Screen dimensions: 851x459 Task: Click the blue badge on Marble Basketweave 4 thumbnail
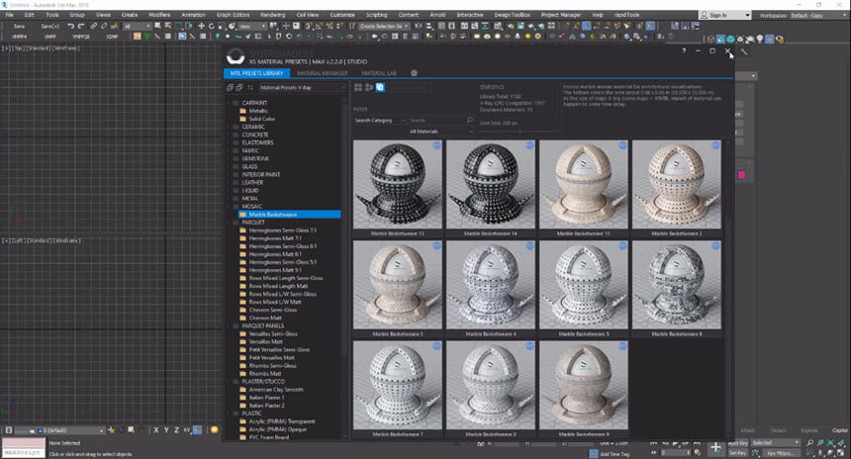pyautogui.click(x=529, y=245)
